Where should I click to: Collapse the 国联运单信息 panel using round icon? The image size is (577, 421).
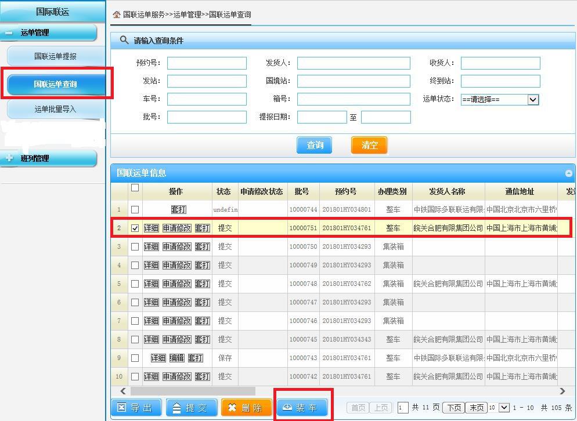568,173
